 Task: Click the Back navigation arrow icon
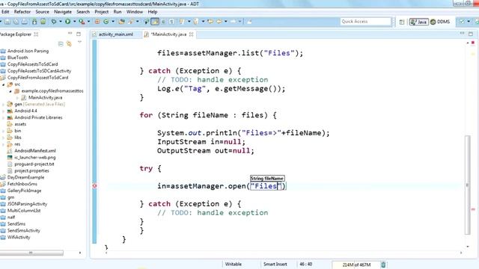219,22
